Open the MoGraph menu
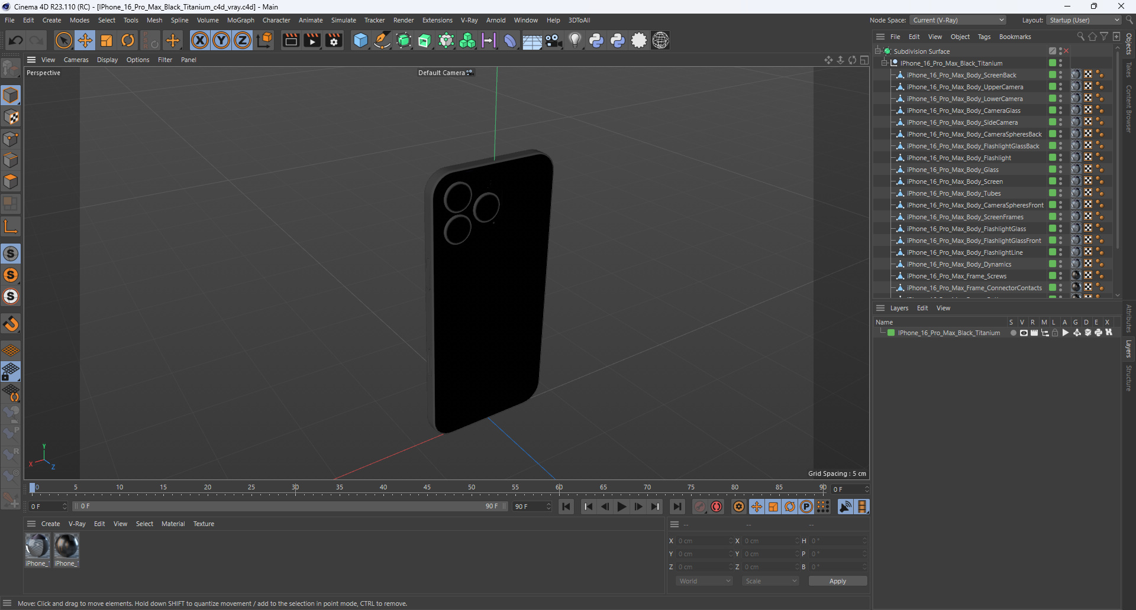The width and height of the screenshot is (1136, 610). (x=240, y=20)
